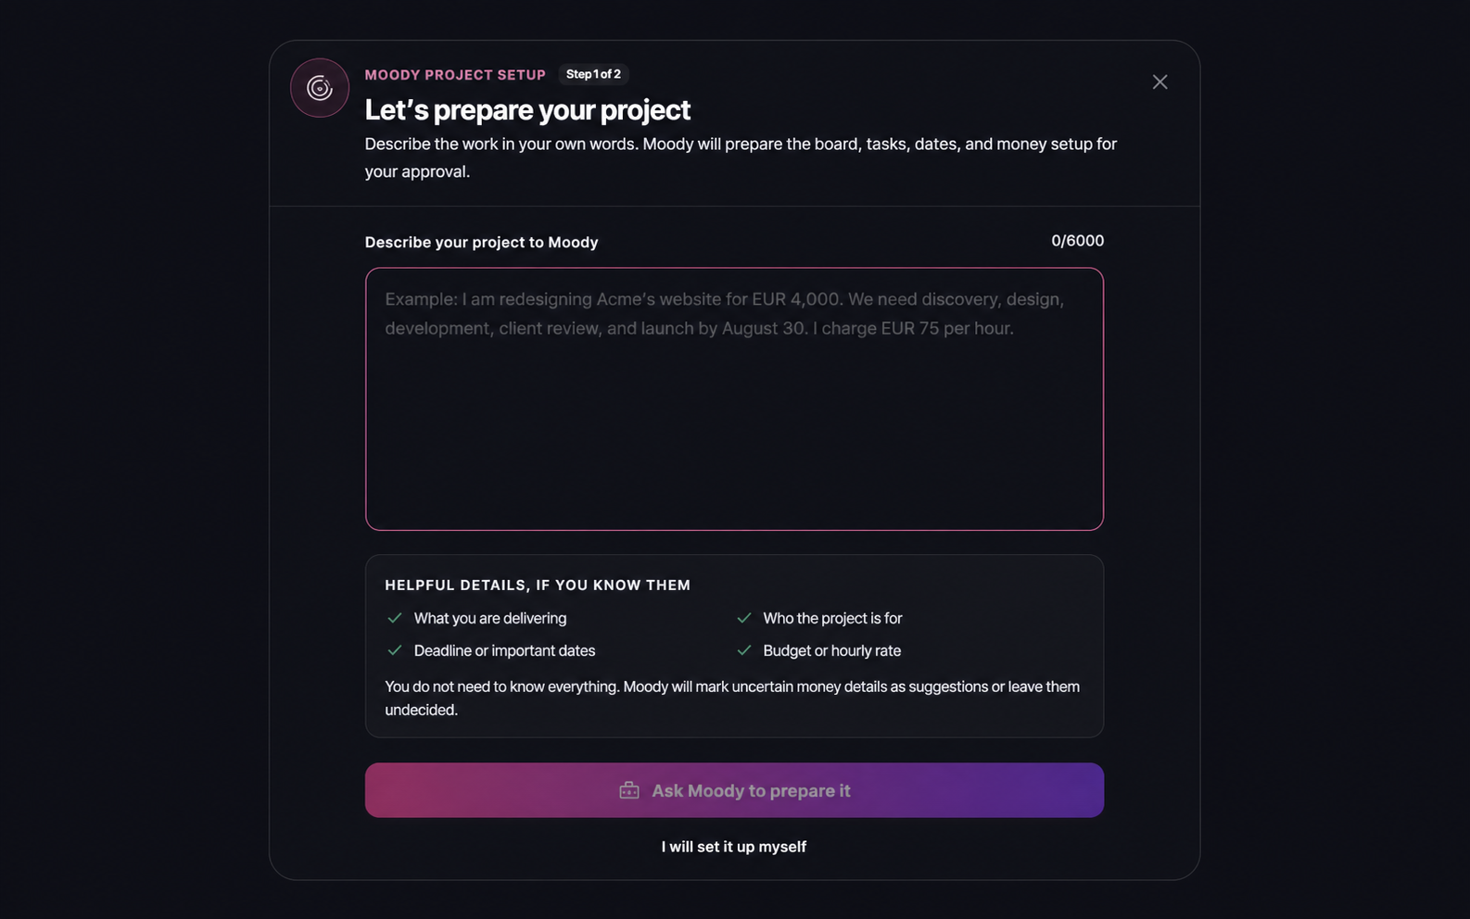Choose I will set it up myself
1470x919 pixels.
coord(734,847)
